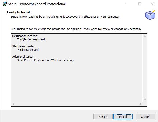This screenshot has height=122, width=158.
Task: Click the window title 'Setup - PerfectKeyboard Professional'
Action: [37, 4]
